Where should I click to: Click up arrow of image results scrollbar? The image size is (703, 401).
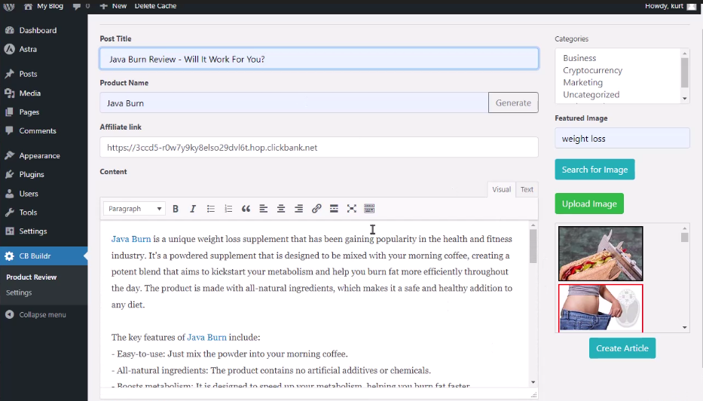point(685,228)
